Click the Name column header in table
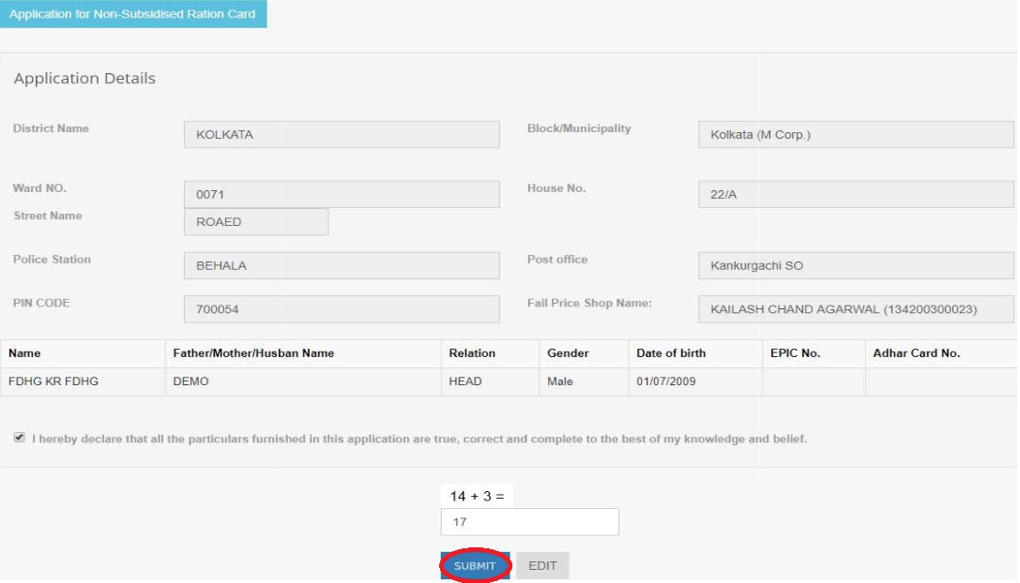1020x583 pixels. coord(25,353)
